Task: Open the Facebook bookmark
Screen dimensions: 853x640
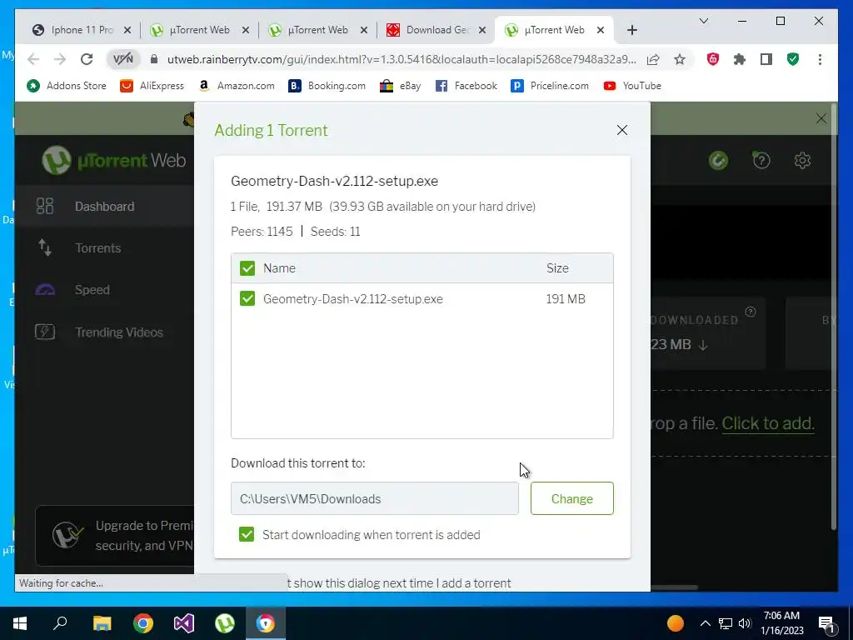Action: point(466,86)
